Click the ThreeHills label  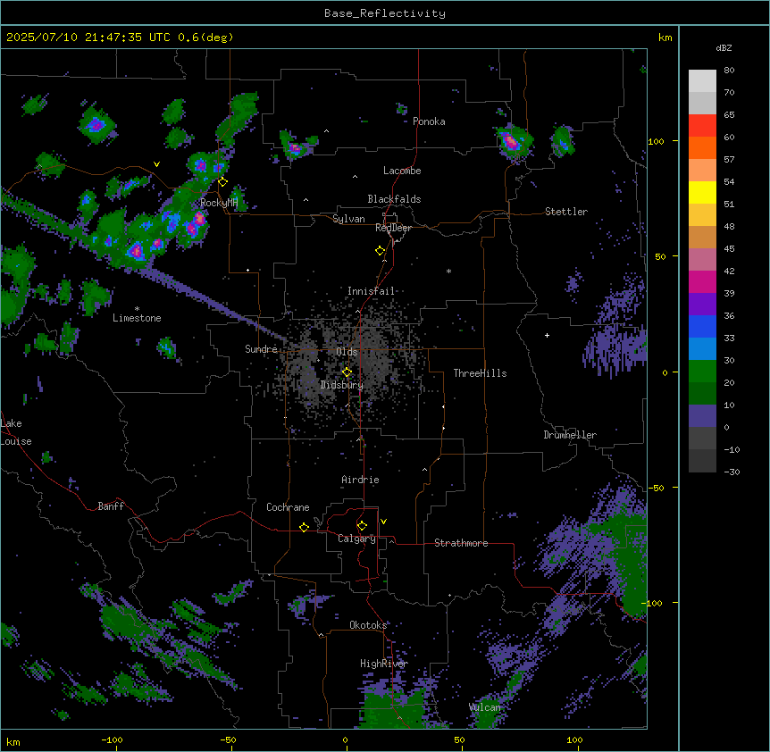[x=481, y=373]
